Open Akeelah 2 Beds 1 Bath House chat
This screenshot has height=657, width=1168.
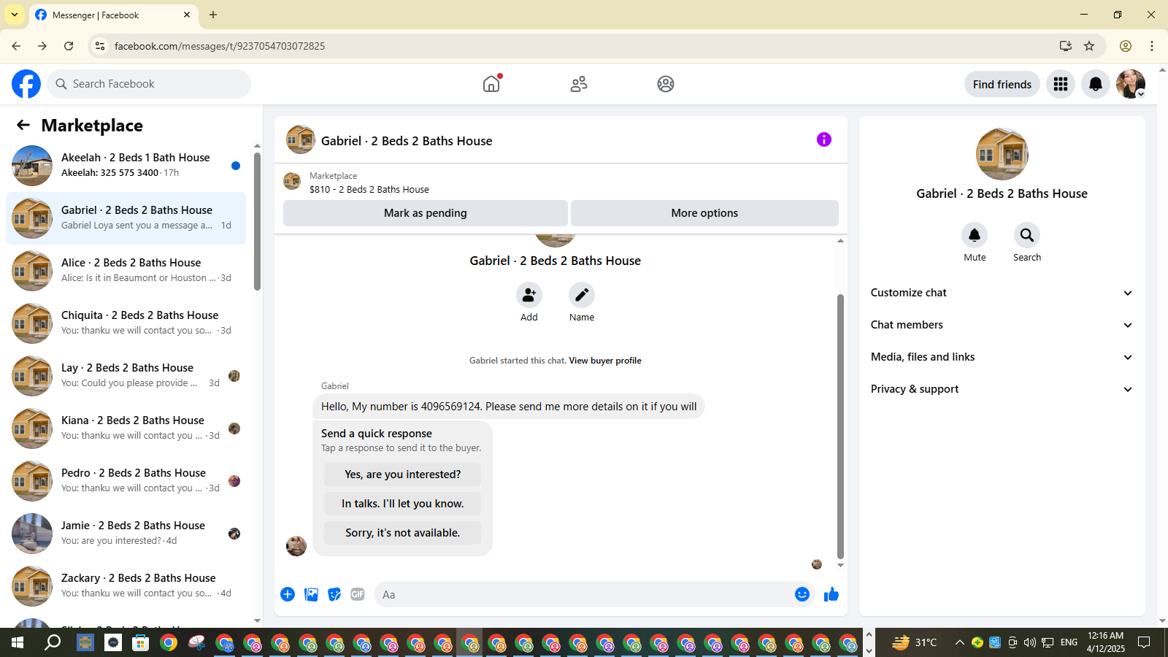click(126, 166)
